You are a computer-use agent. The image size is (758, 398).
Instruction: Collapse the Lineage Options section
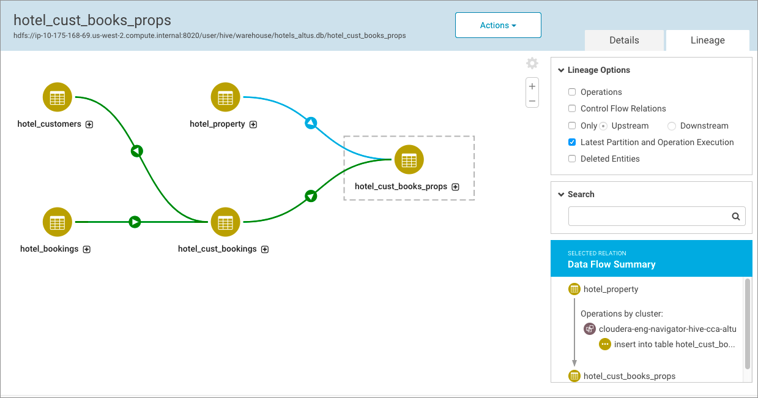[x=561, y=70]
